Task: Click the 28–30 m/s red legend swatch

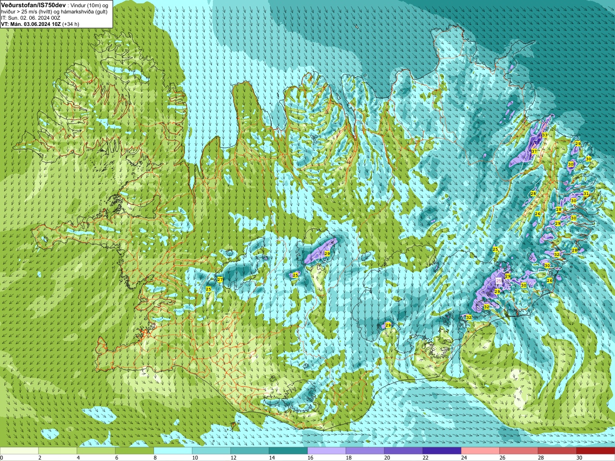Action: (x=557, y=450)
